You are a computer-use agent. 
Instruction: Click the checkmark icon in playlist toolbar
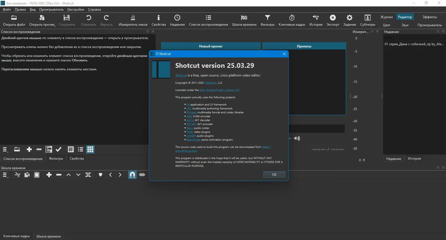pos(59,149)
